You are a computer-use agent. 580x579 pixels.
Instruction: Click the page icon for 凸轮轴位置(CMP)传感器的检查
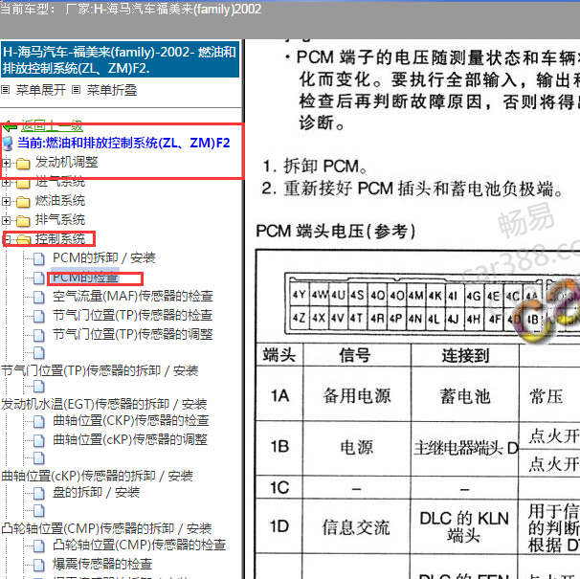[39, 546]
